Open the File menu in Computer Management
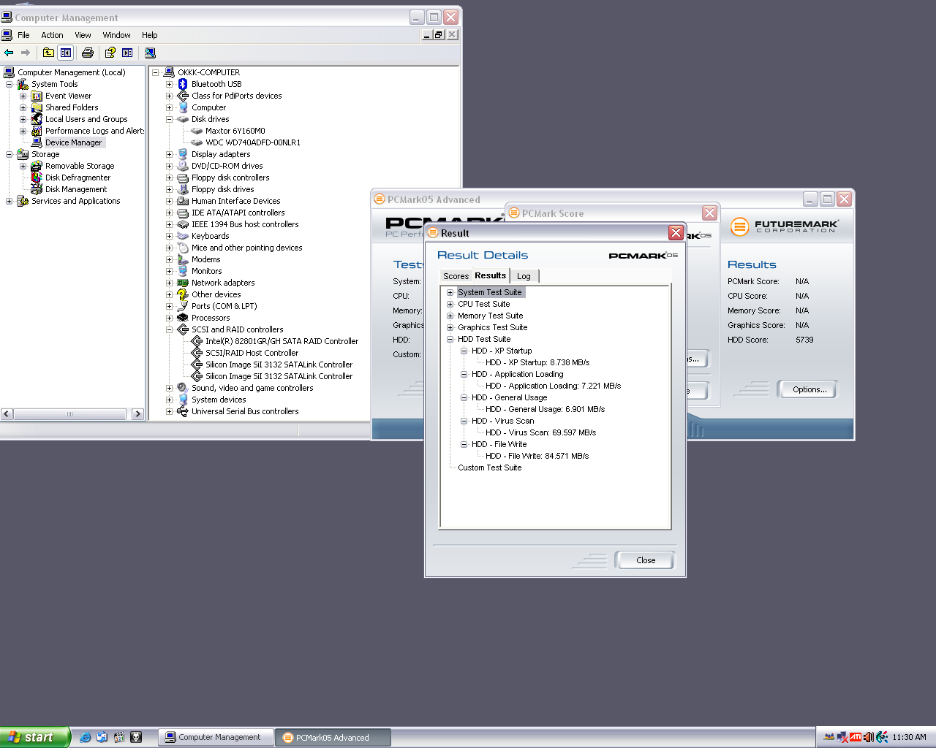Screen dimensions: 936x748 coord(23,35)
